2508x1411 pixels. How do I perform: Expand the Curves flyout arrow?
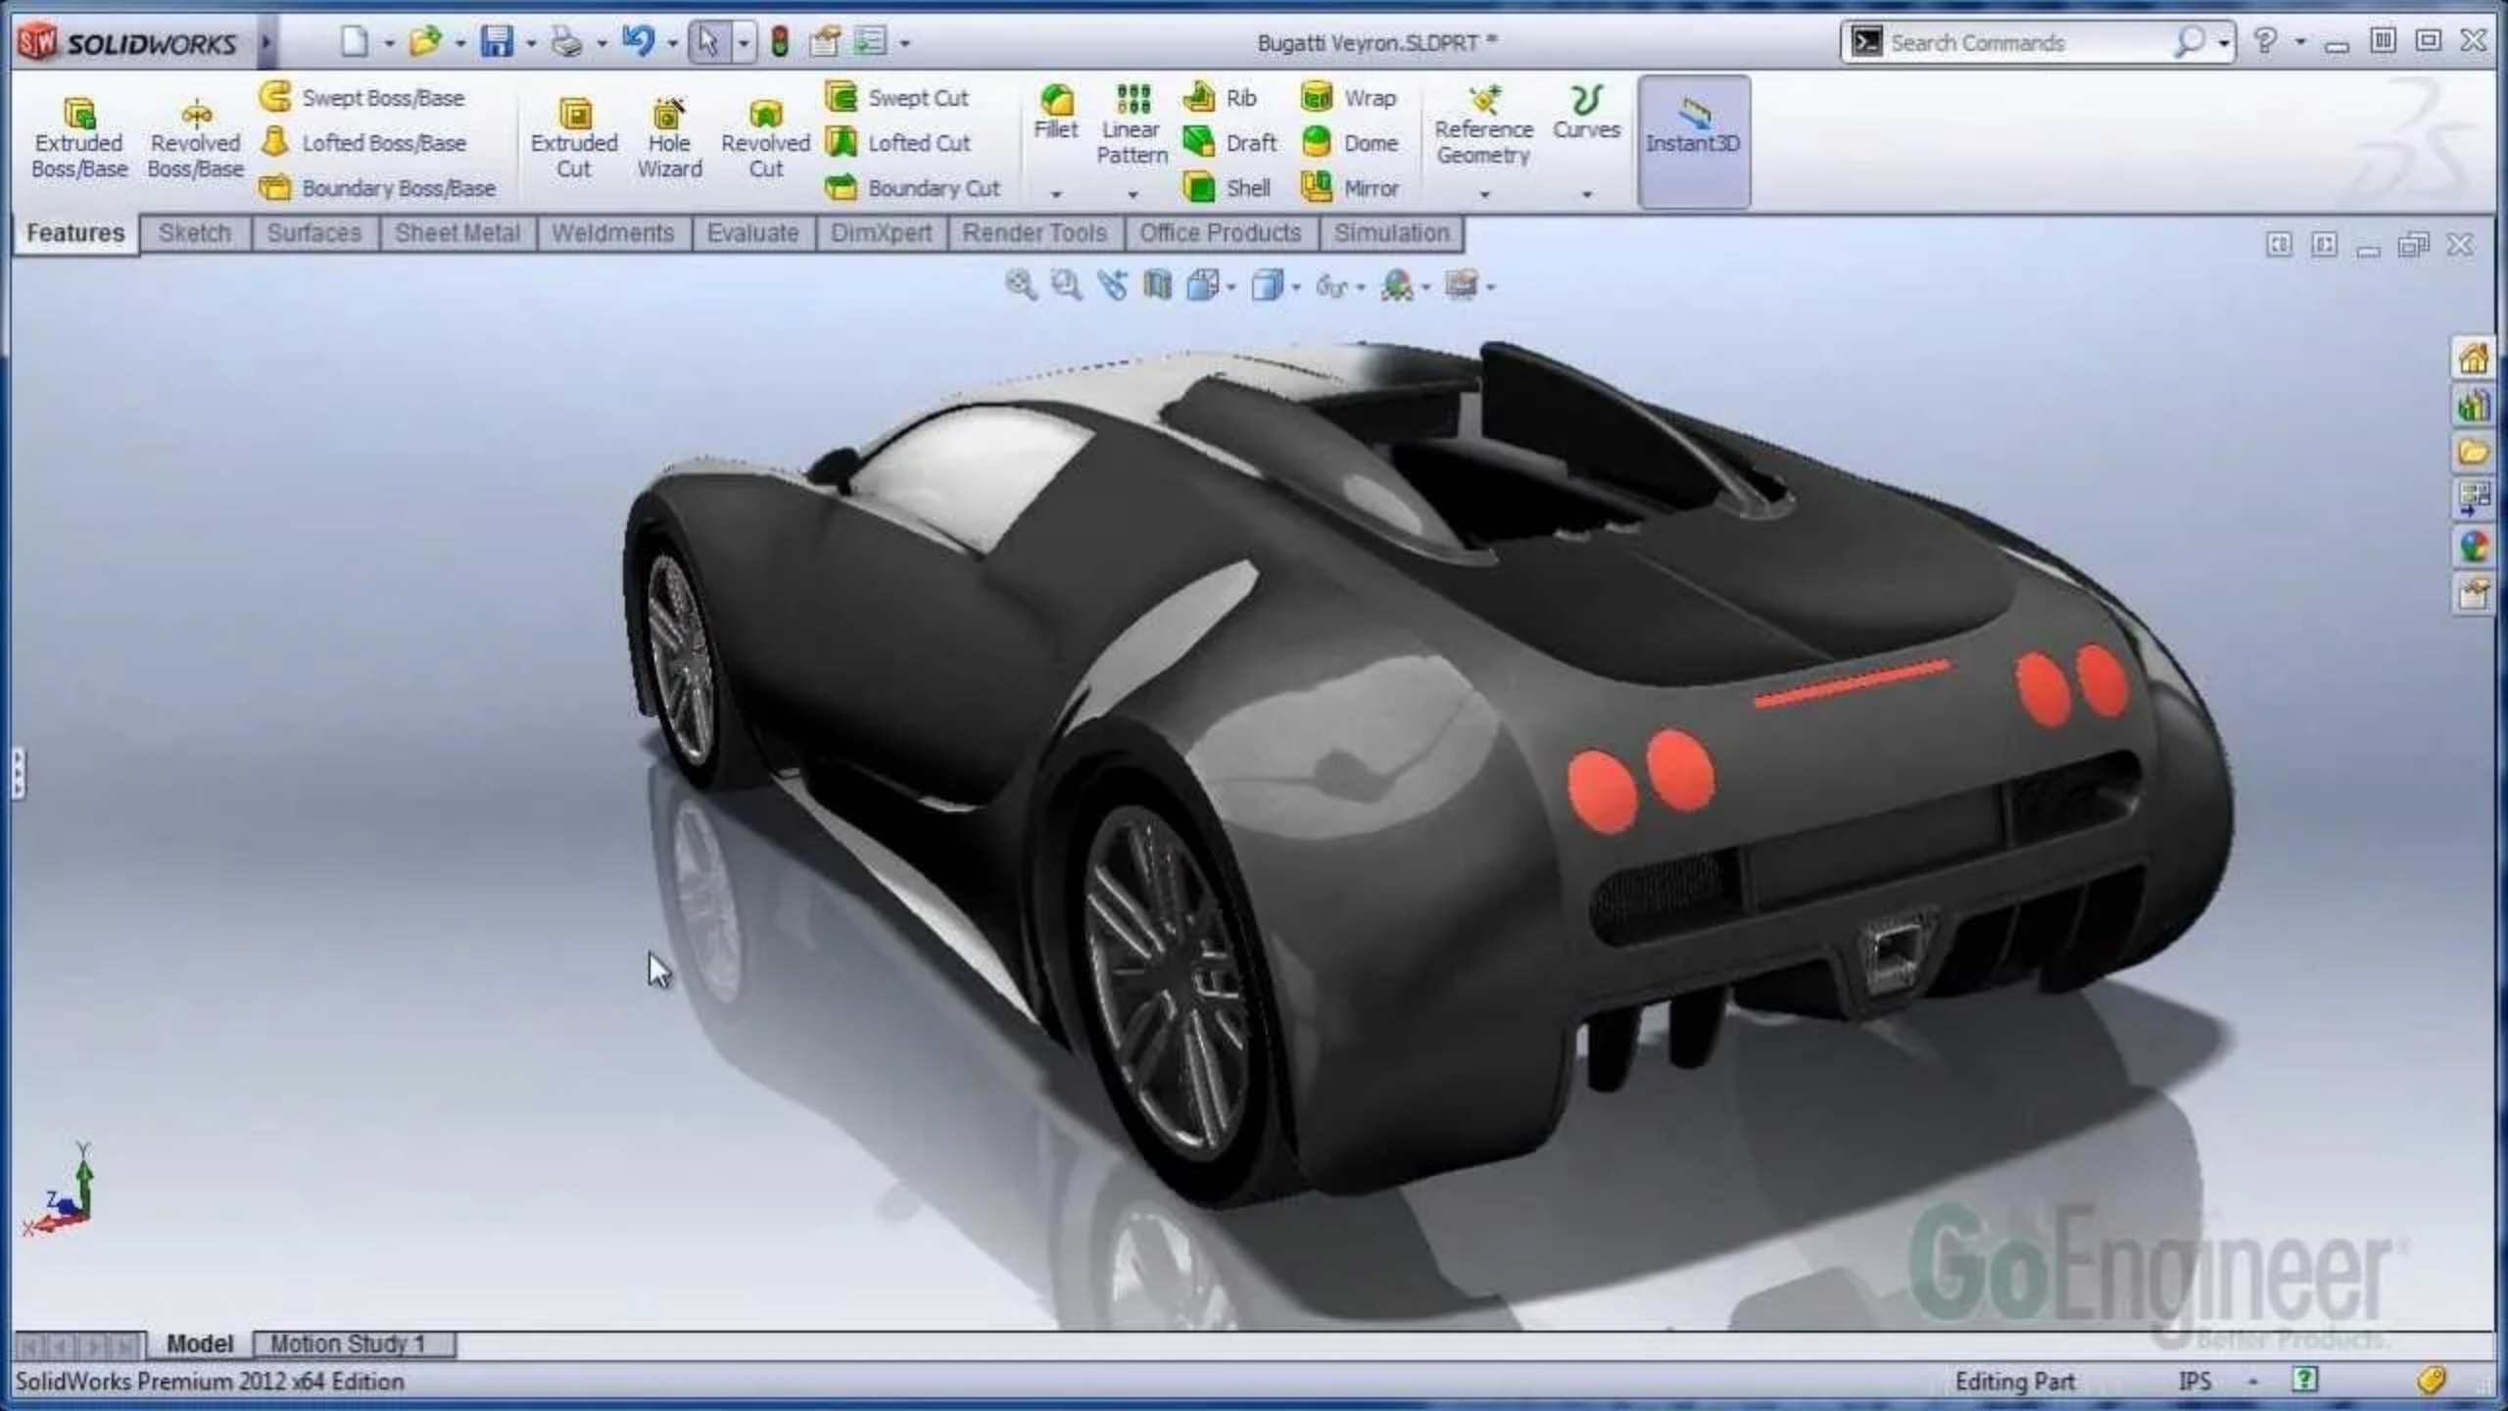[x=1587, y=195]
